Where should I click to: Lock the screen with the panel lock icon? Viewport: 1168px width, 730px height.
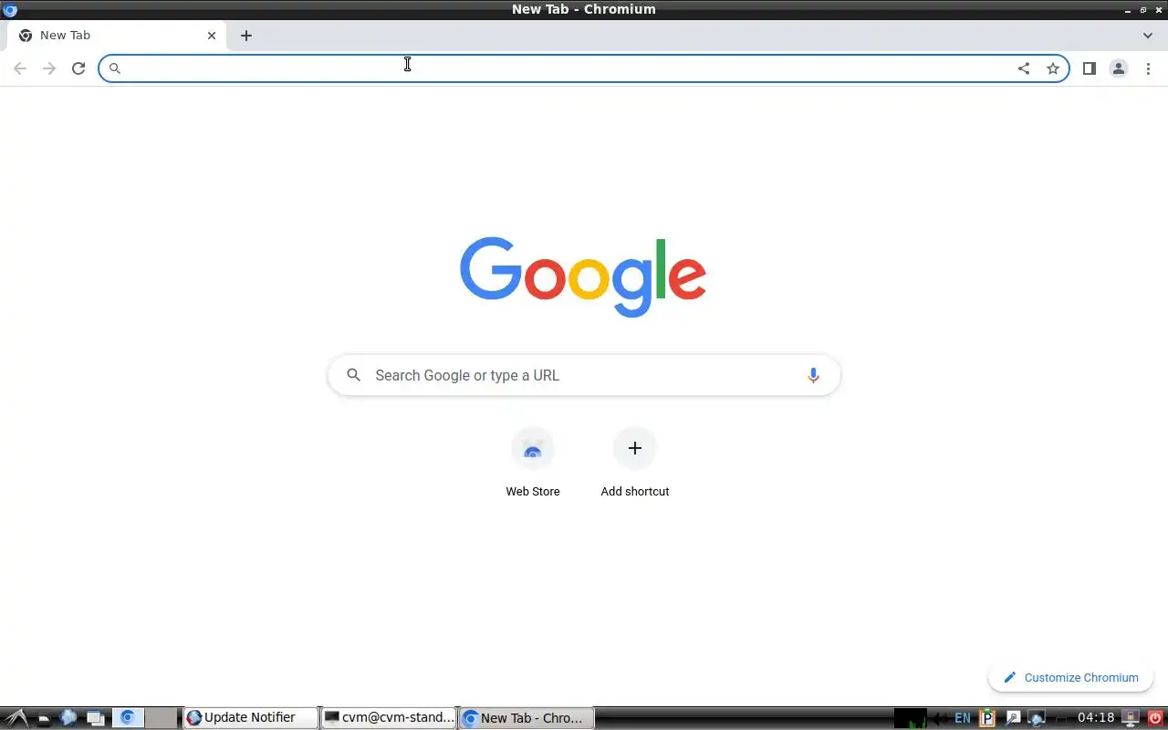tap(1130, 718)
